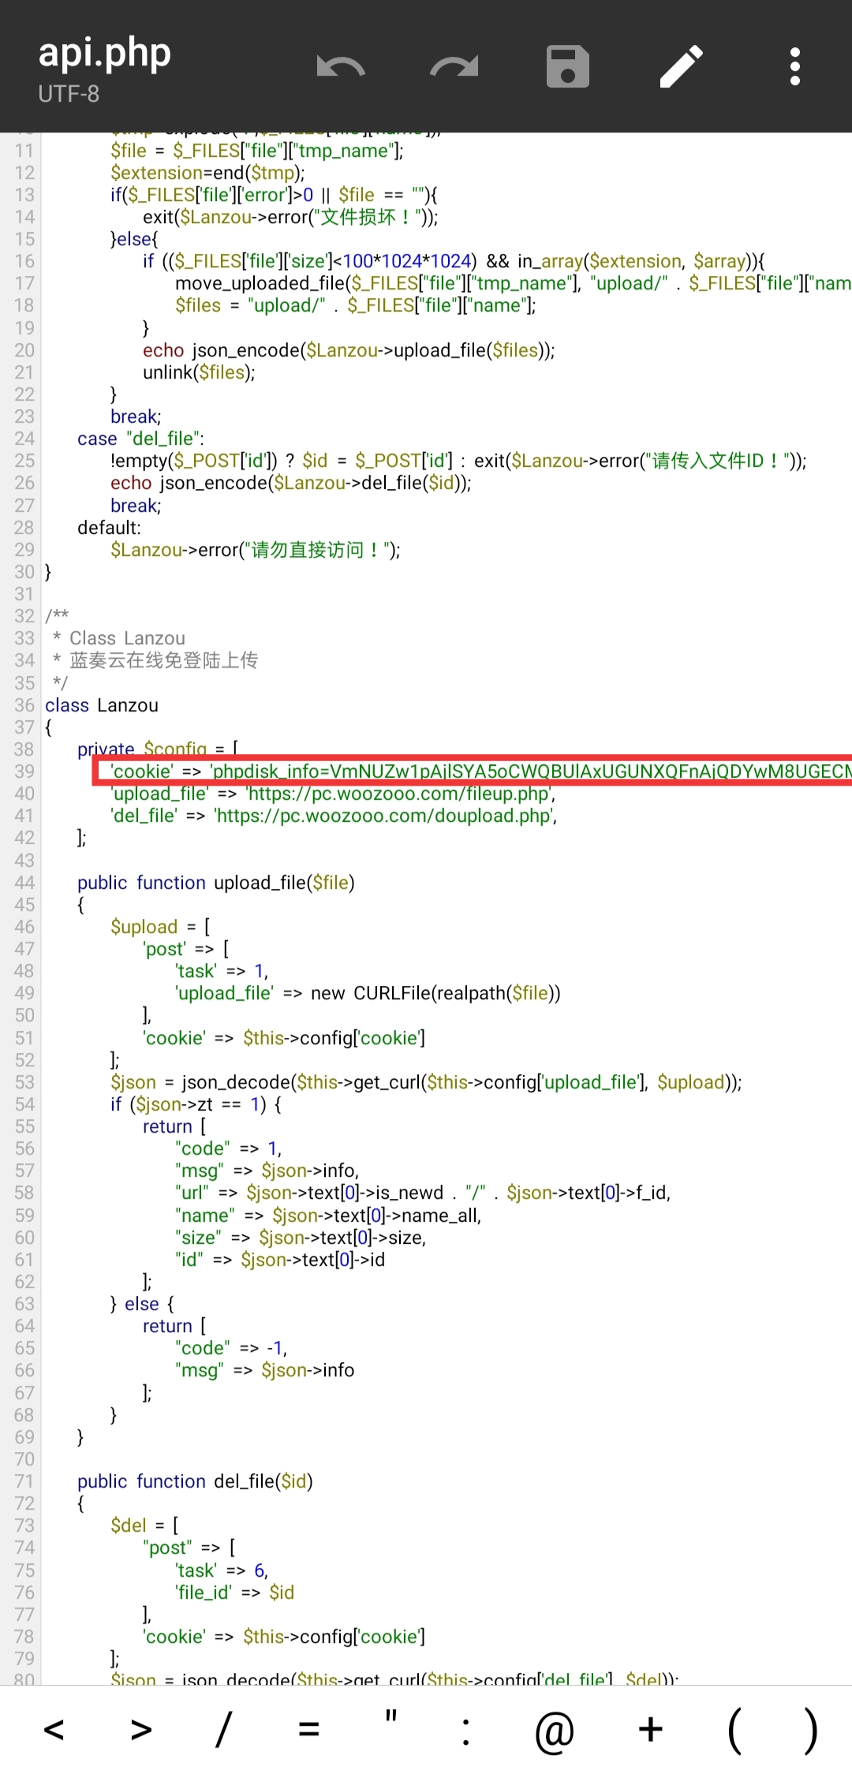852x1770 pixels.
Task: Insert the closing parenthesis key
Action: tap(810, 1730)
